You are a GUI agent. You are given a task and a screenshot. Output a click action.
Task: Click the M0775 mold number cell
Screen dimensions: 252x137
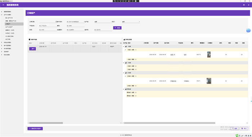pyautogui.click(x=198, y=55)
